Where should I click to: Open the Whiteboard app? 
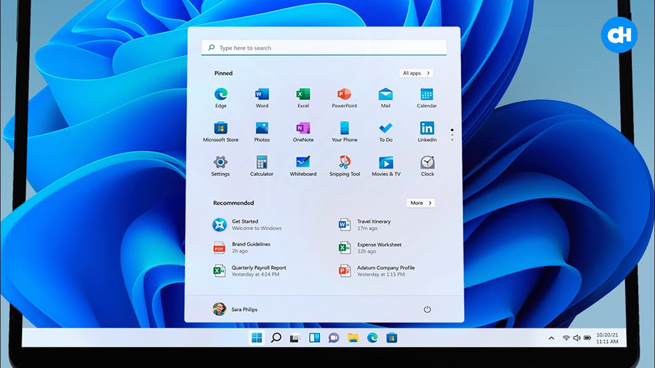point(303,166)
